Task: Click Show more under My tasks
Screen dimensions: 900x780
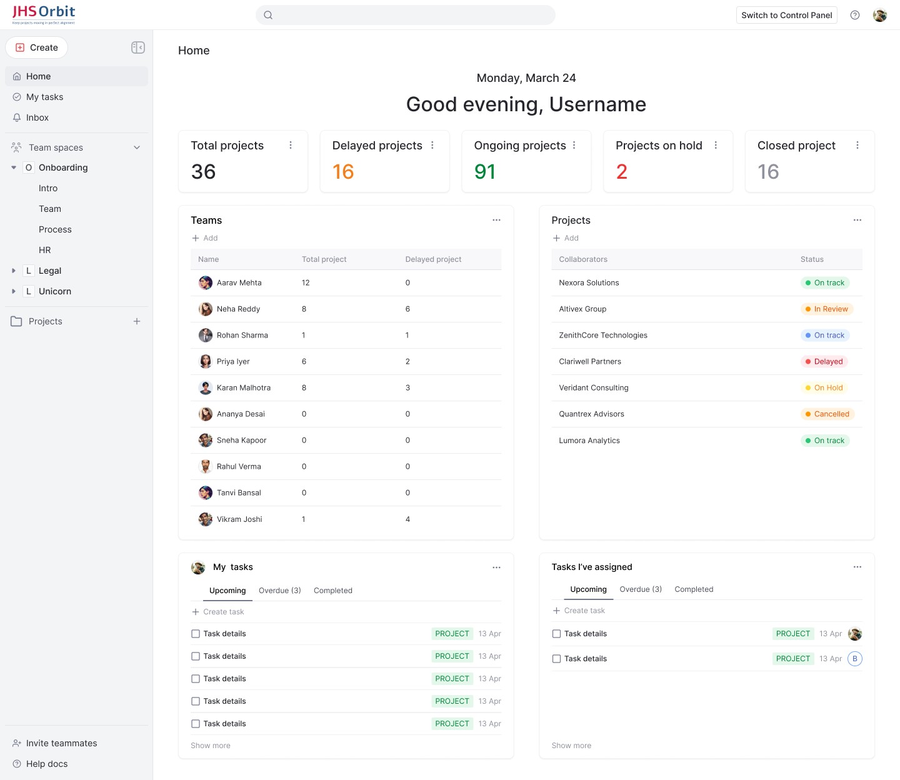Action: 211,746
